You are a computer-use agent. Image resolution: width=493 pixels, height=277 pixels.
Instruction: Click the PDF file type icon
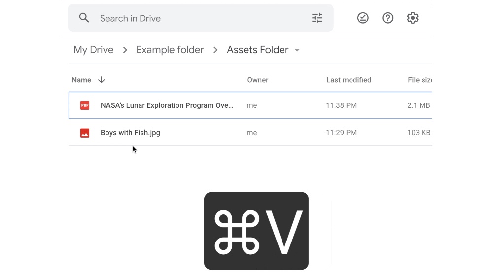pos(85,105)
